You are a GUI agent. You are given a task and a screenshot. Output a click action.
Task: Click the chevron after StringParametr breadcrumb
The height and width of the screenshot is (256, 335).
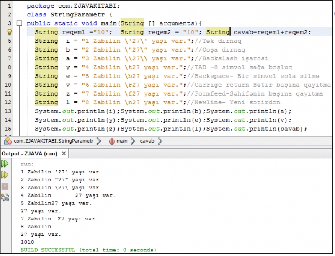(x=99, y=141)
